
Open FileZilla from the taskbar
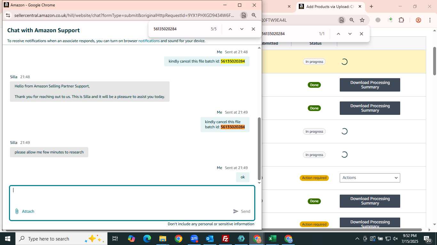[226, 239]
